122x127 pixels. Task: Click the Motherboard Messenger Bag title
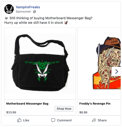(27, 104)
